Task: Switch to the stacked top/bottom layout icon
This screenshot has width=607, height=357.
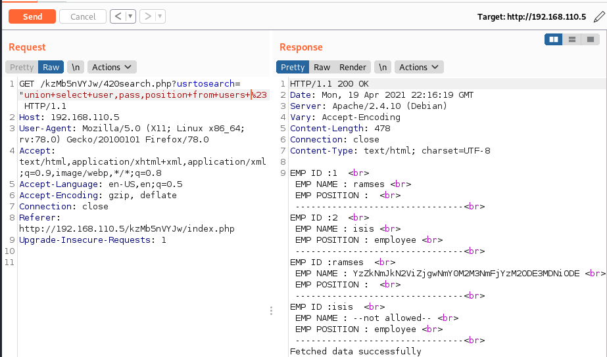Action: [x=572, y=40]
